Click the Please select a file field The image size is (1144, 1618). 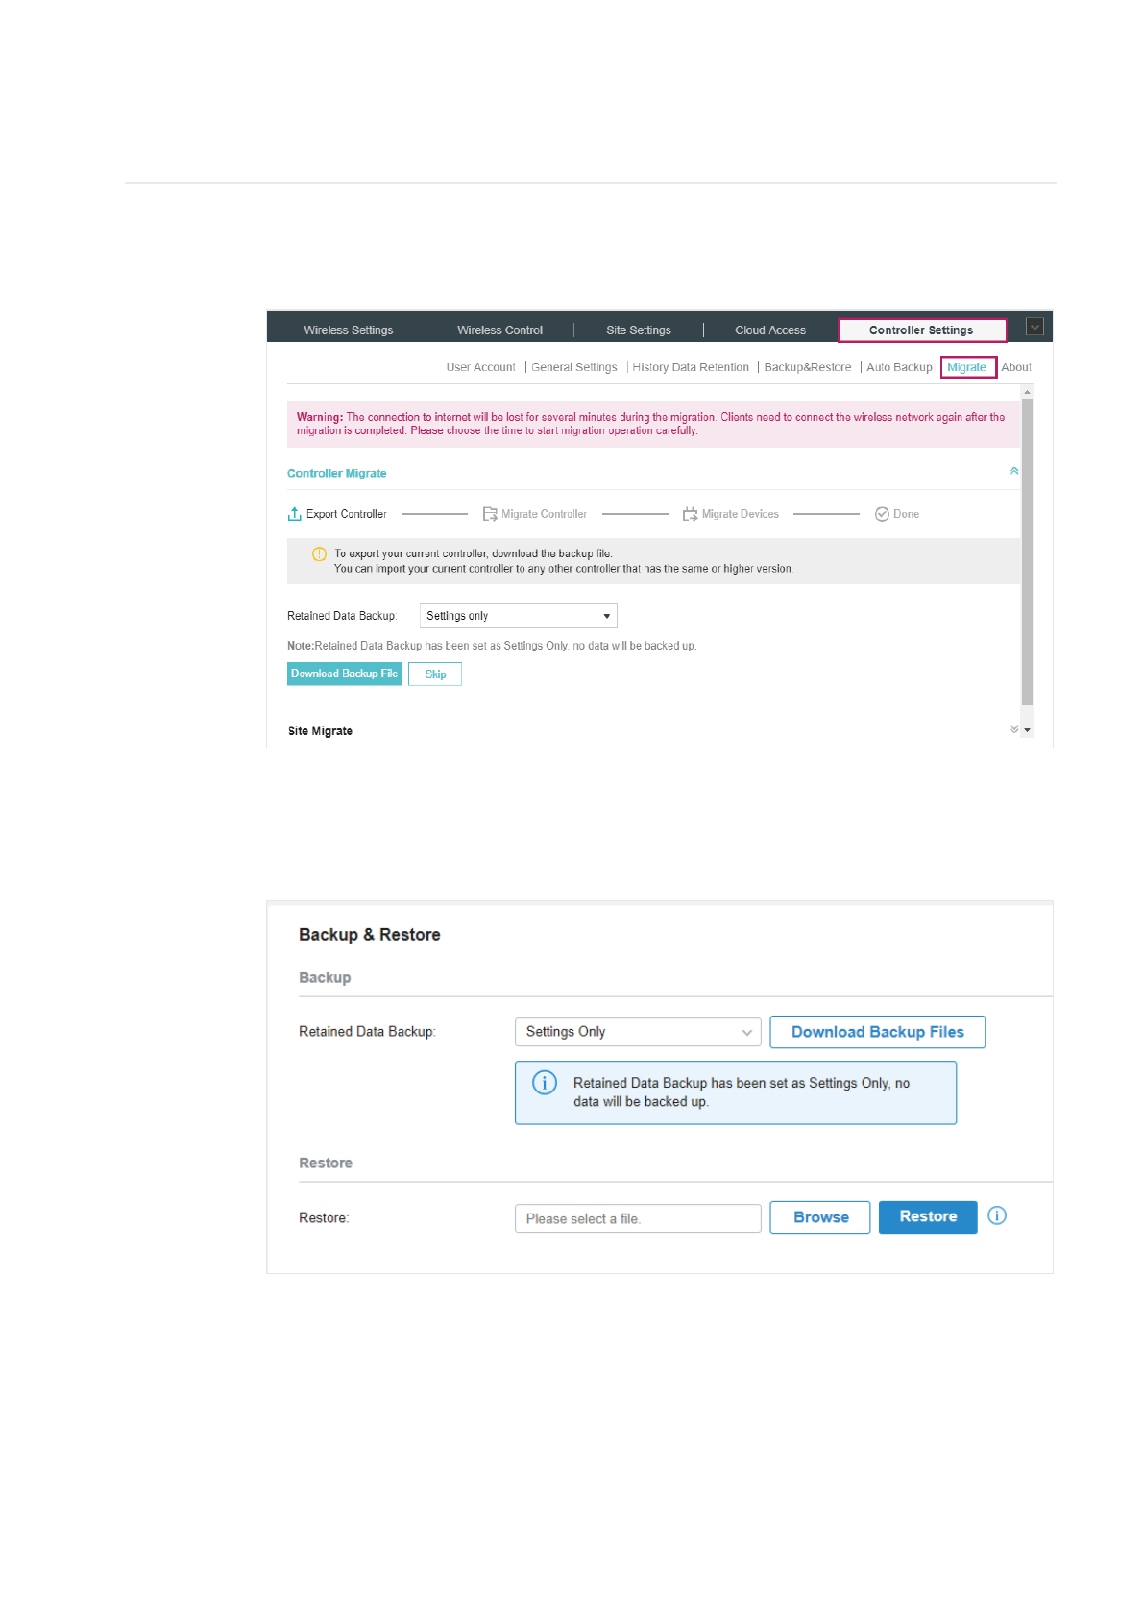click(638, 1218)
